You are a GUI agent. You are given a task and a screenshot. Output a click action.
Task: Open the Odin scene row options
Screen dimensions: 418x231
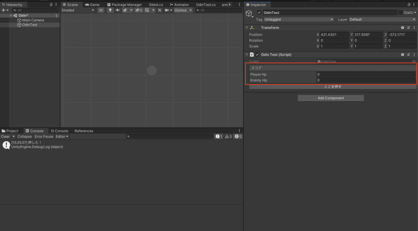56,16
